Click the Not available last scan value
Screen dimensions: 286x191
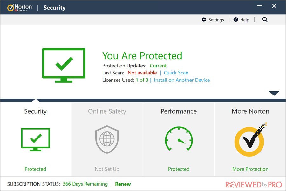point(142,73)
